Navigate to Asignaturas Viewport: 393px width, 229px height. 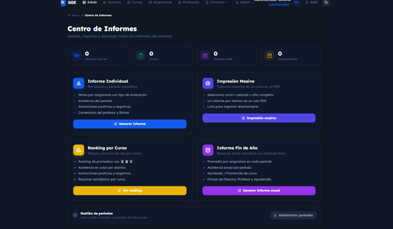[x=160, y=2]
